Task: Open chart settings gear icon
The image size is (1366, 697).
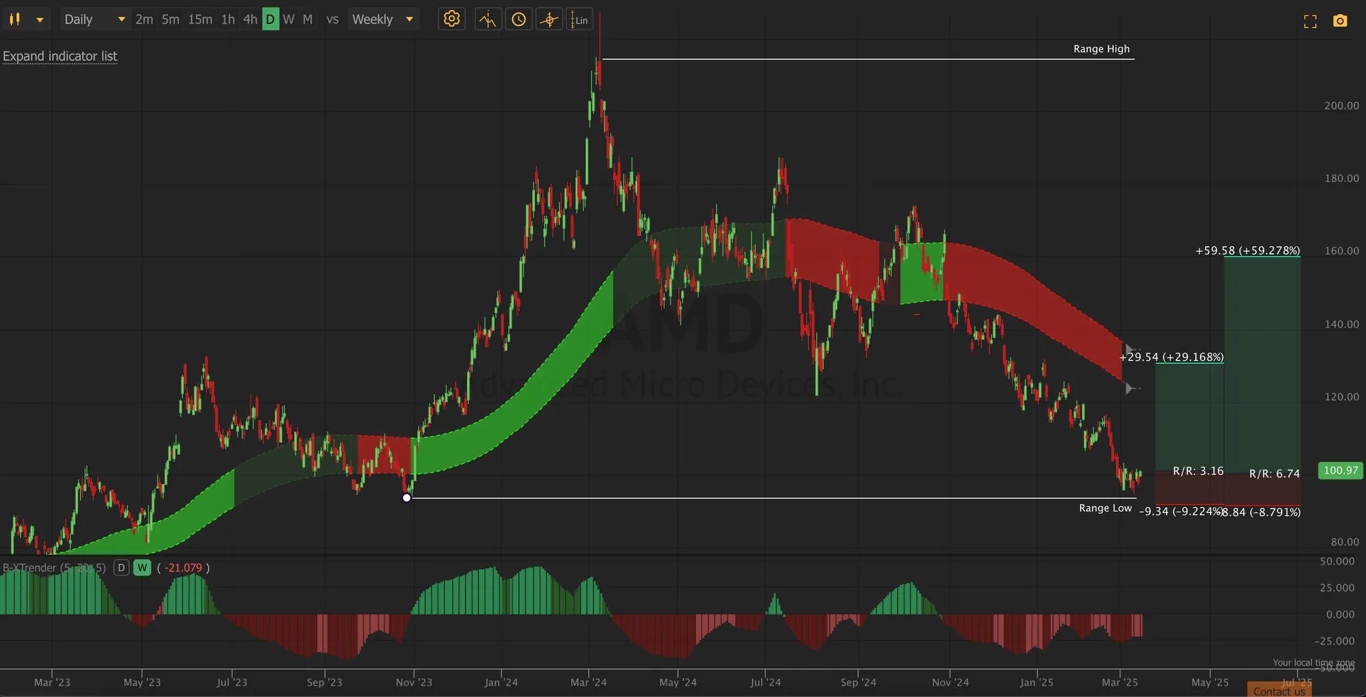Action: [452, 19]
